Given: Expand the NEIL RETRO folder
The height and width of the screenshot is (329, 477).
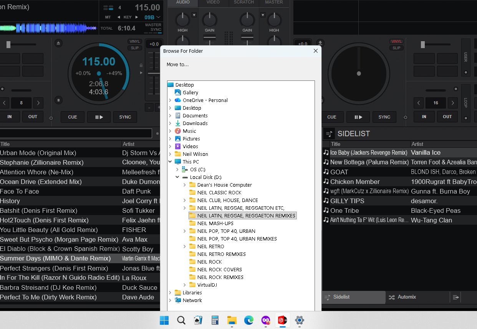Looking at the screenshot, I should pyautogui.click(x=185, y=246).
